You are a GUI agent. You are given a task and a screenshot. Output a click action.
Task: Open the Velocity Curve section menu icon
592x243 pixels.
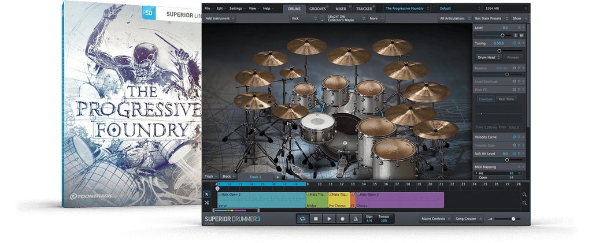(x=519, y=137)
